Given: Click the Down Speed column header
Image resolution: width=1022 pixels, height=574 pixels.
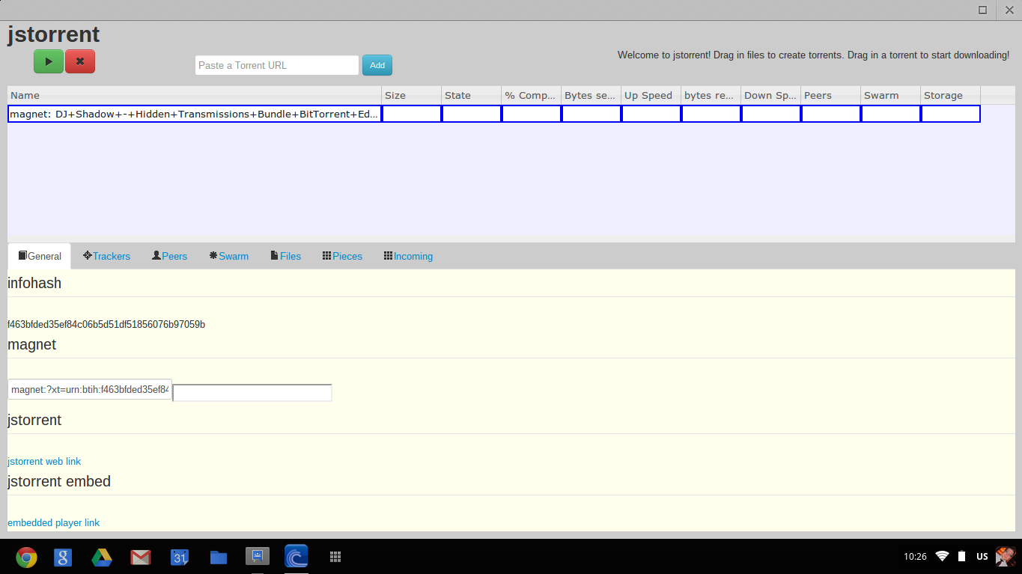Looking at the screenshot, I should [771, 95].
